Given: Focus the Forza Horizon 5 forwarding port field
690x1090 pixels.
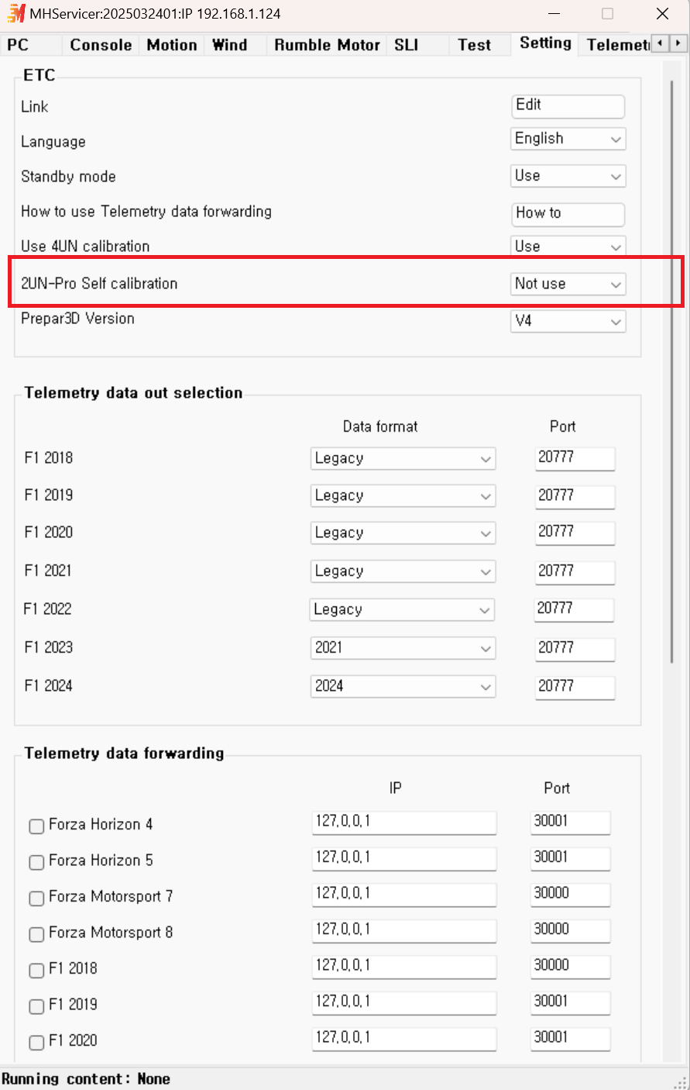Looking at the screenshot, I should 571,858.
